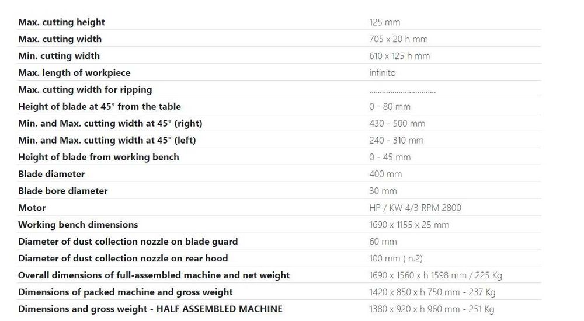This screenshot has width=584, height=321.
Task: Select the 610 x 125 h mm value
Action: [399, 56]
